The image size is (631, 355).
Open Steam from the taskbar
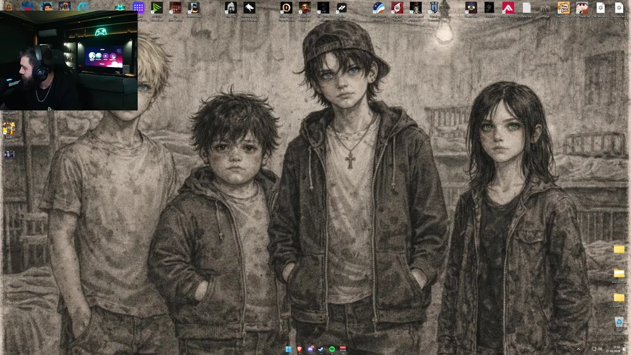tap(321, 350)
